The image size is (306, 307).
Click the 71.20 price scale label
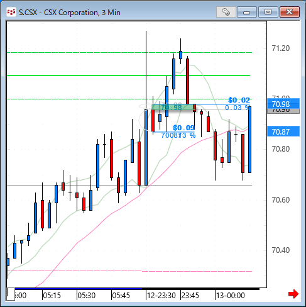[280, 48]
